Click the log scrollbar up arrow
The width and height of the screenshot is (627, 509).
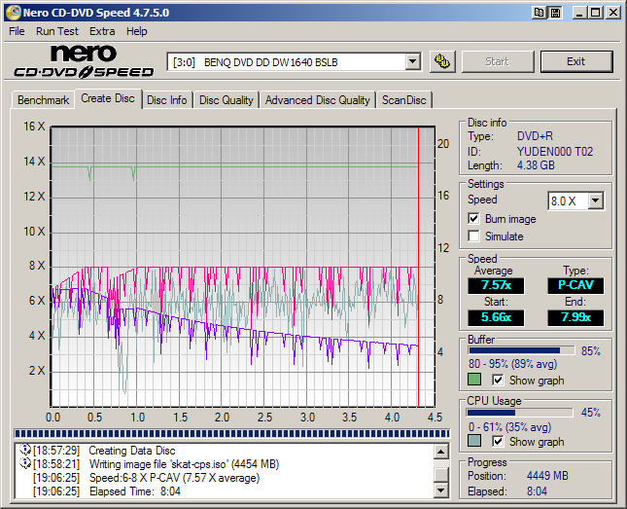(441, 453)
